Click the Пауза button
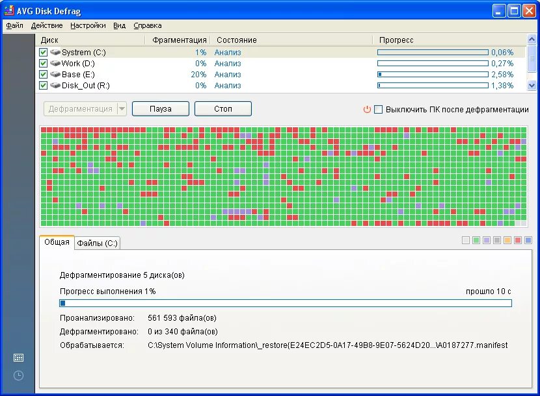 (x=161, y=109)
